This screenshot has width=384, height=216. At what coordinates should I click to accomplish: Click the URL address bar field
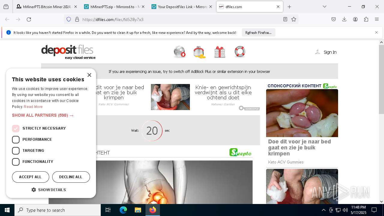tap(181, 19)
